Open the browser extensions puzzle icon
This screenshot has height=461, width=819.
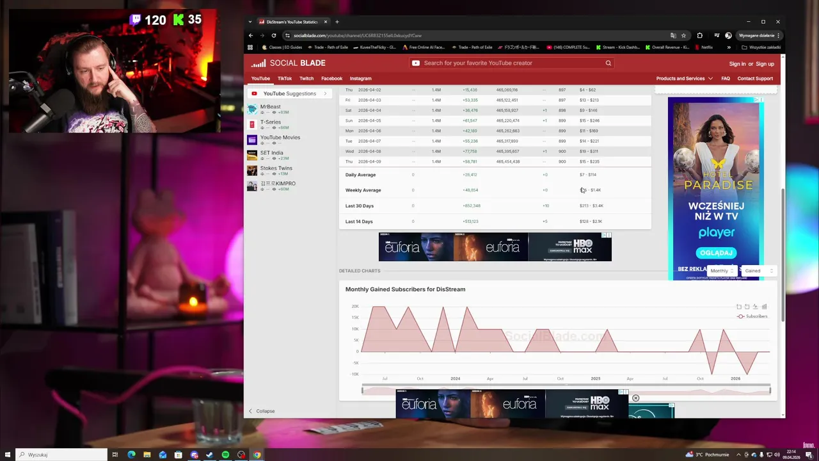(699, 35)
